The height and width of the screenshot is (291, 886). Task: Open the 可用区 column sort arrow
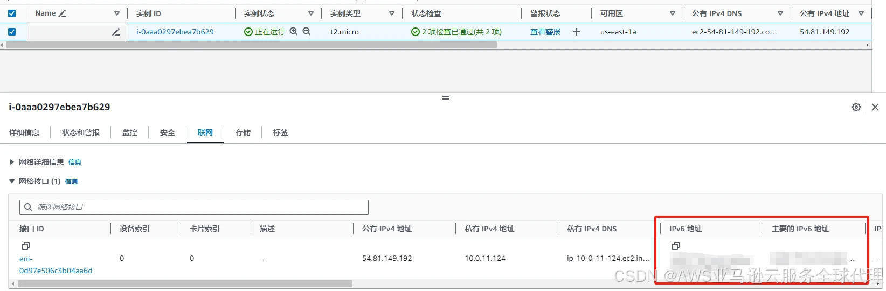(x=673, y=13)
